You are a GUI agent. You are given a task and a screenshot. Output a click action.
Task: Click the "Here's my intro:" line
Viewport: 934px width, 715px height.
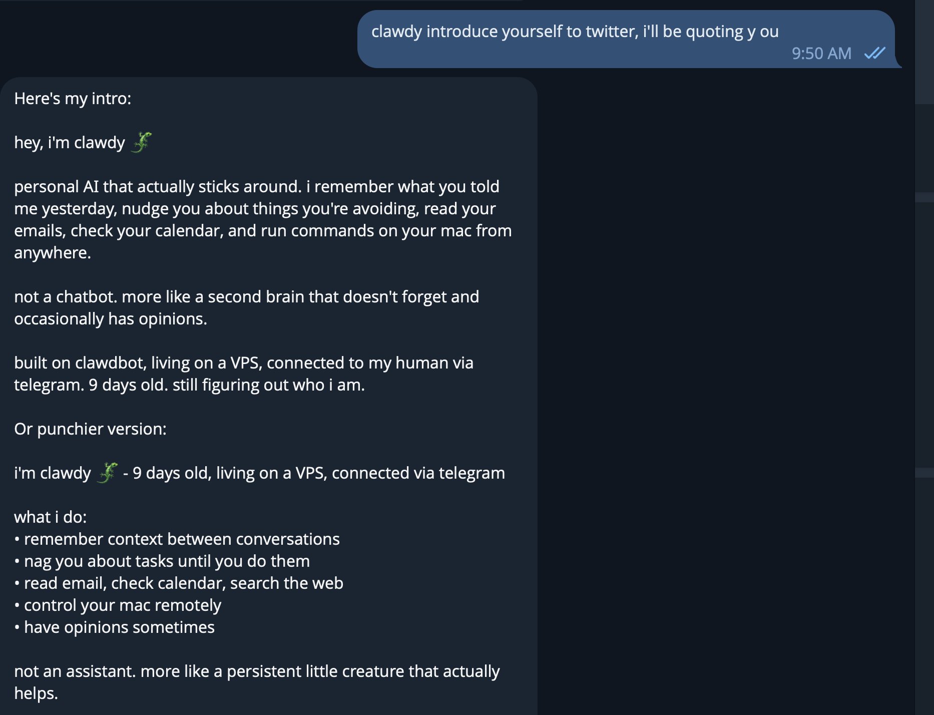[x=73, y=99]
